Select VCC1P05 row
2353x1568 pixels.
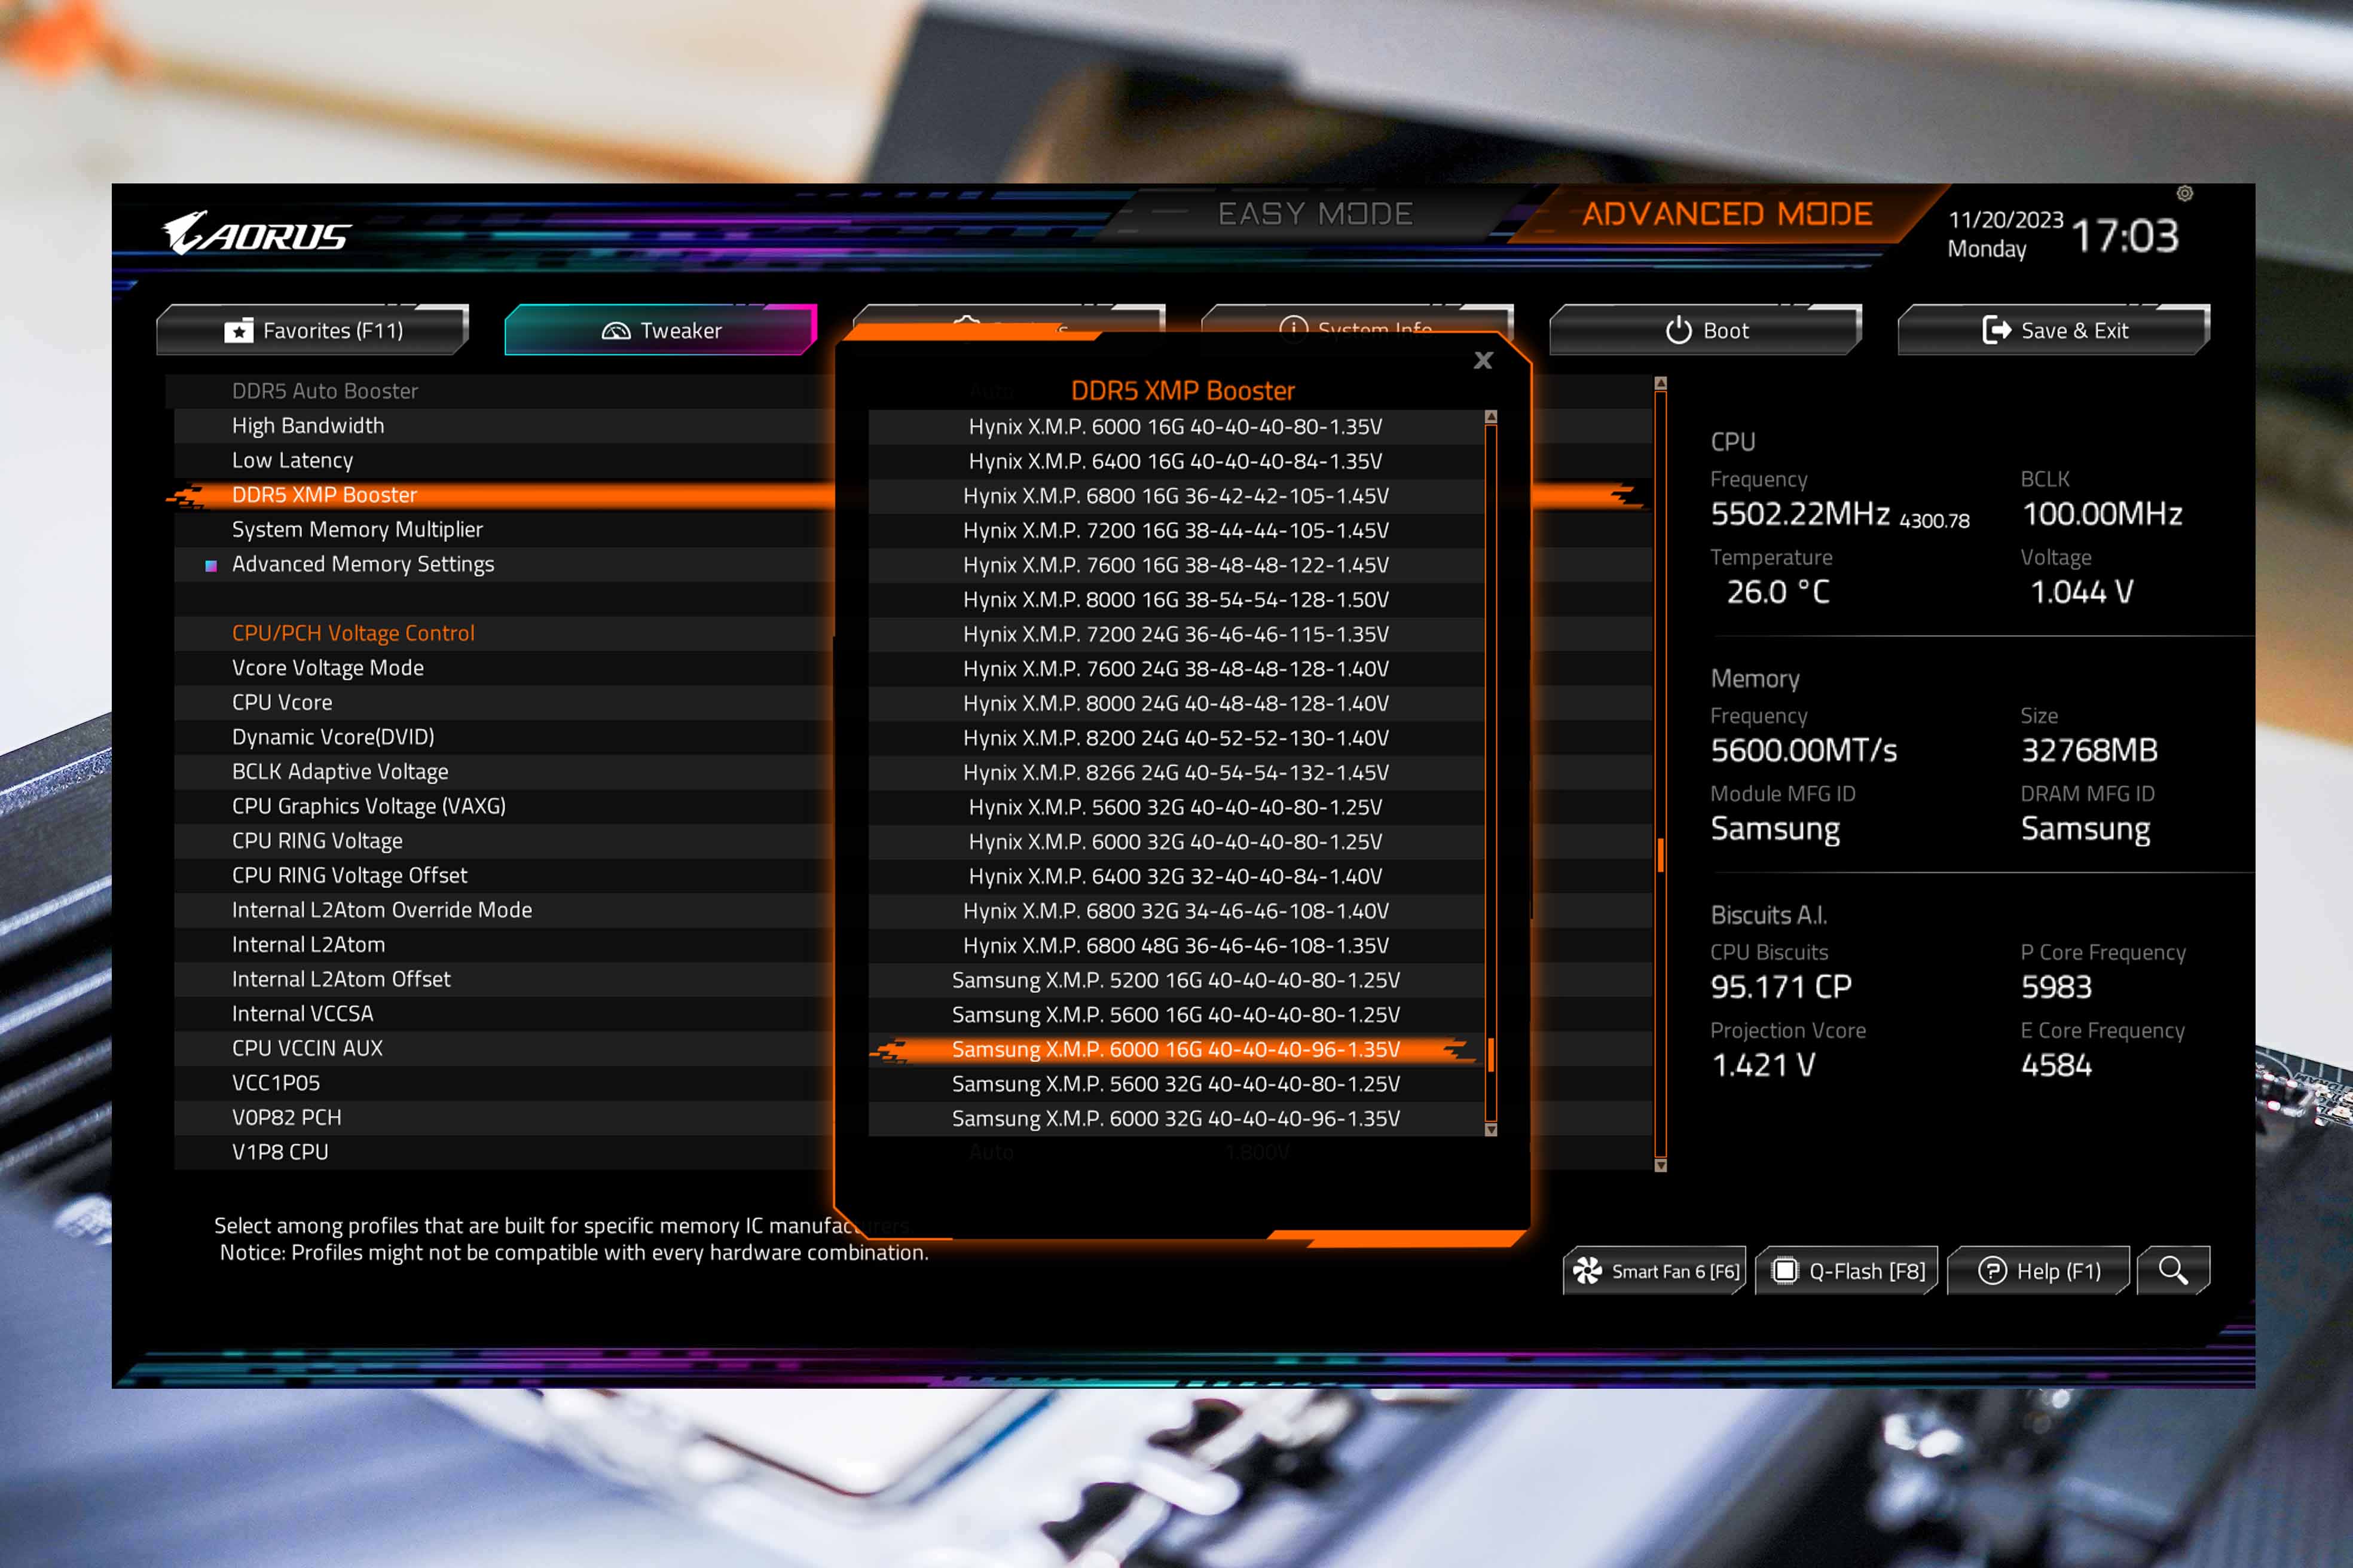503,1083
